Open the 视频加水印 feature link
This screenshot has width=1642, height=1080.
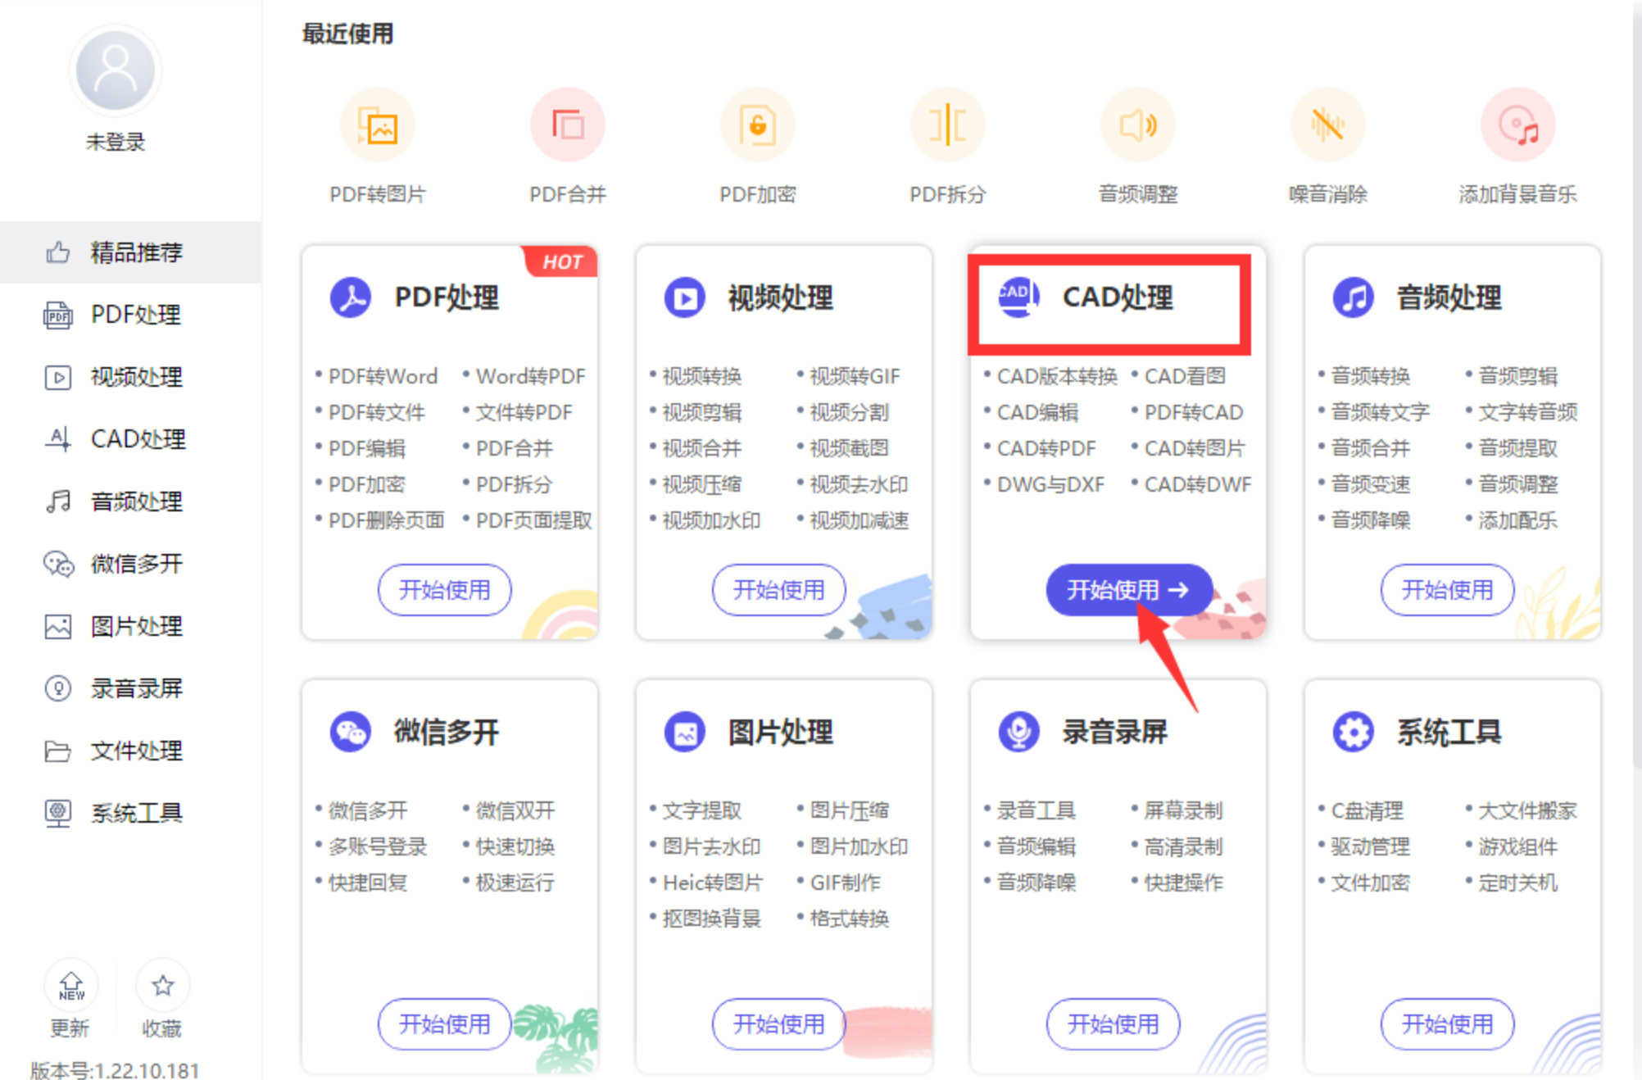click(711, 520)
